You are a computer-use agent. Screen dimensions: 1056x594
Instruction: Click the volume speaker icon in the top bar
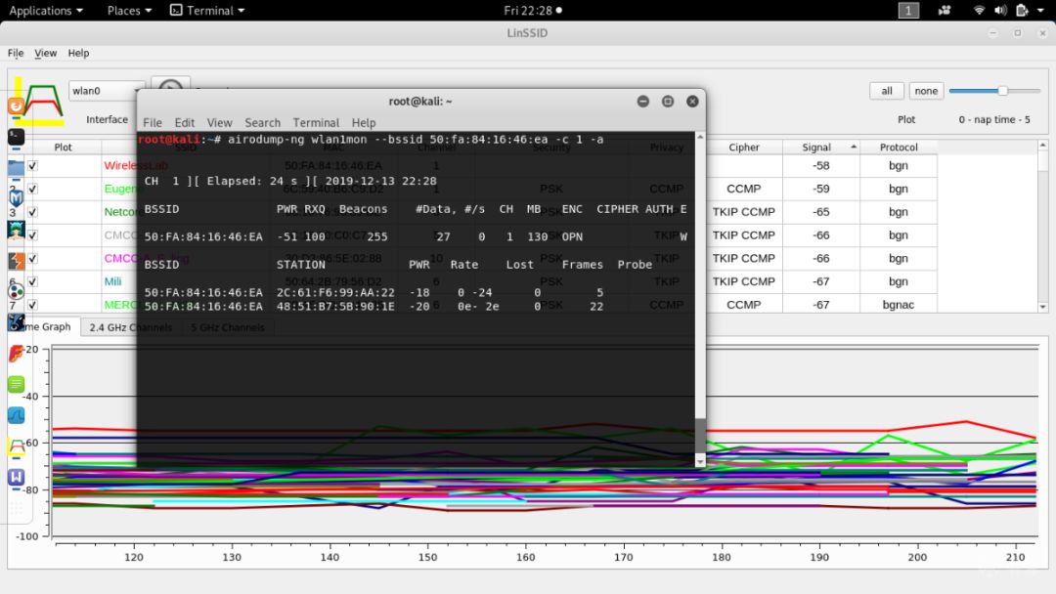coord(998,11)
